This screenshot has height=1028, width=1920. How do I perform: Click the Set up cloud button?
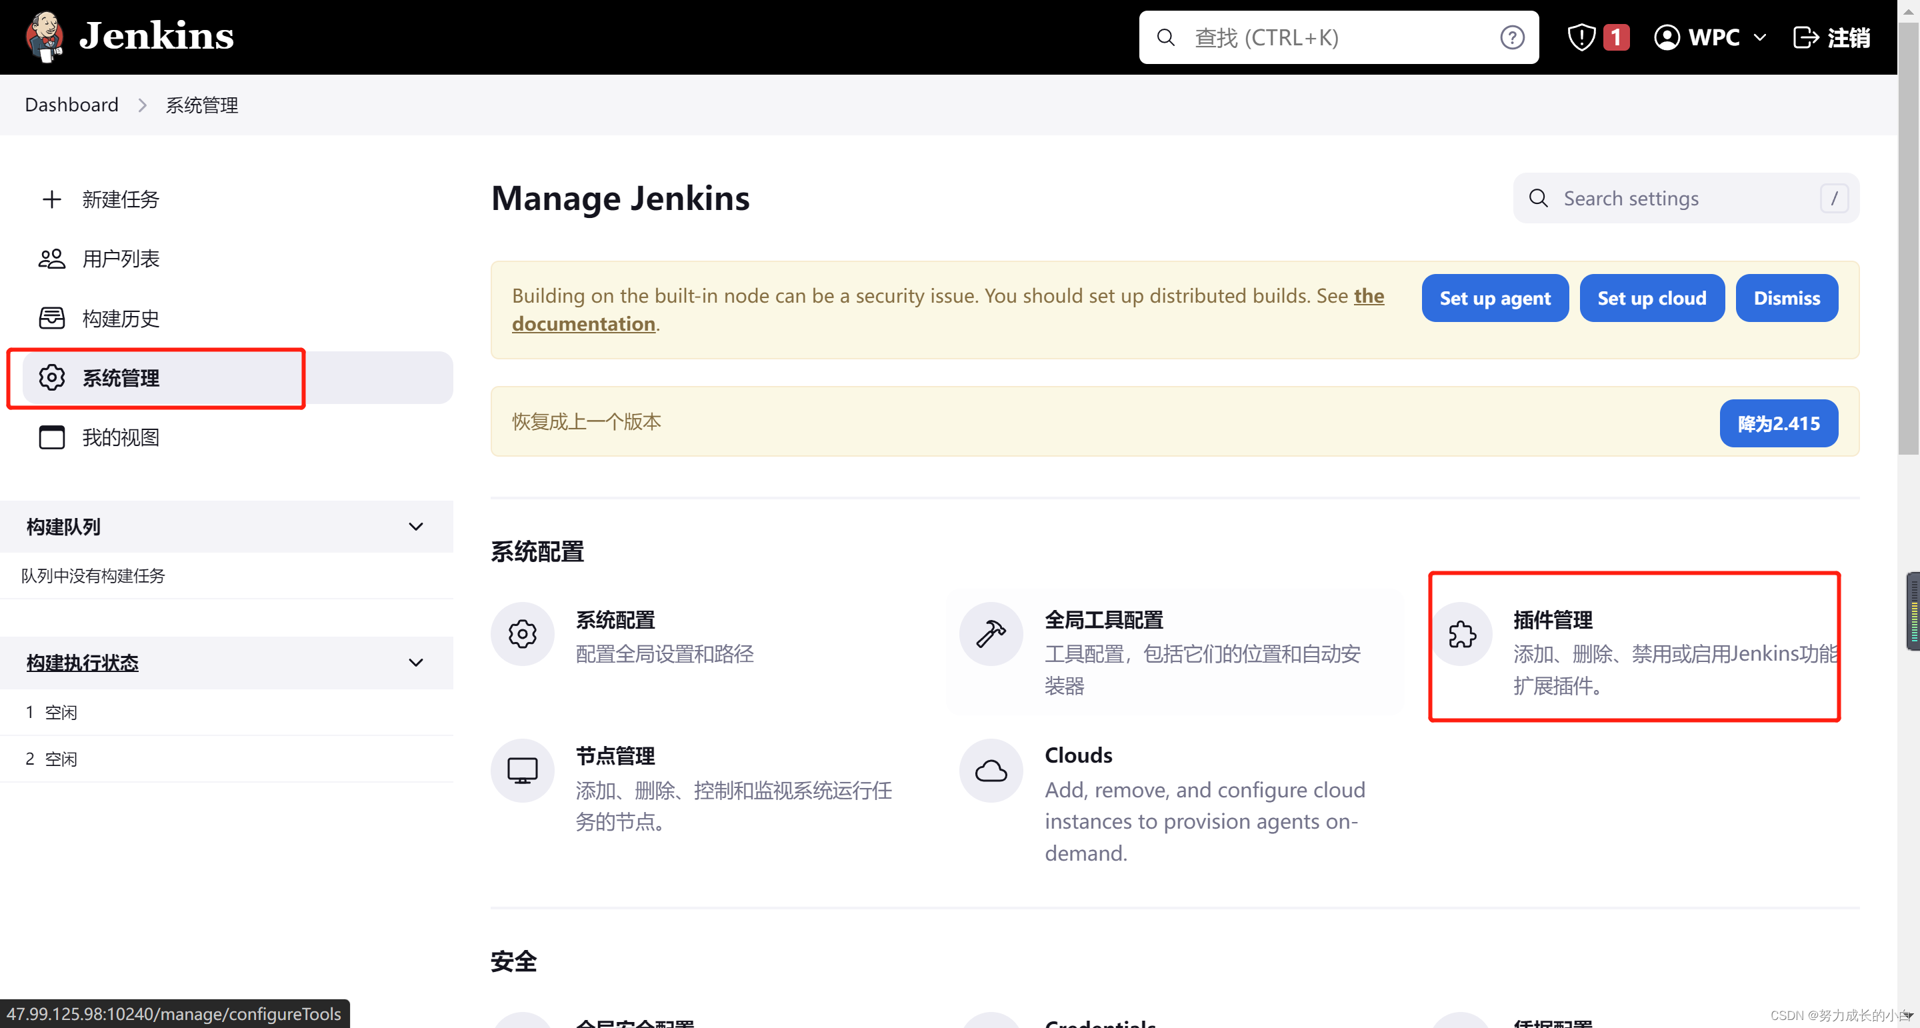pos(1651,297)
